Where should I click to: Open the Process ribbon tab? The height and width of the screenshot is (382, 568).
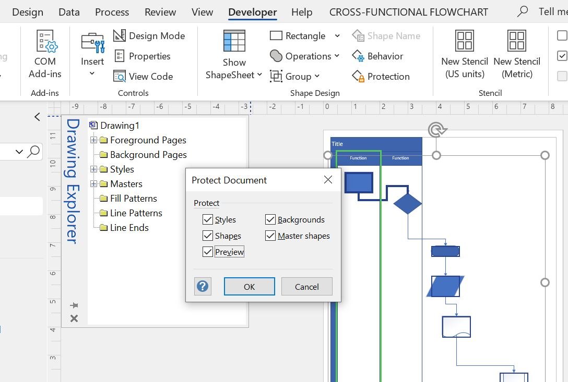(x=112, y=12)
